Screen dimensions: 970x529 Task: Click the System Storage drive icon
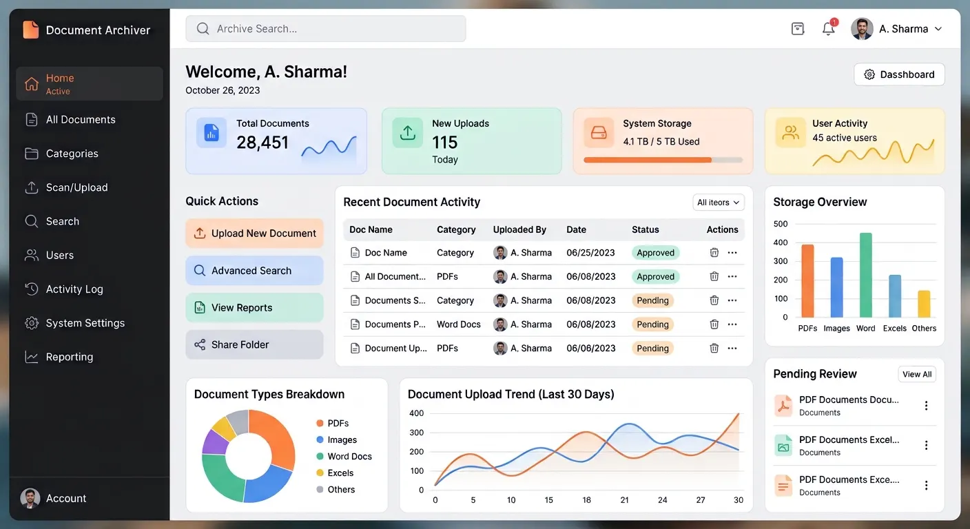click(x=599, y=132)
